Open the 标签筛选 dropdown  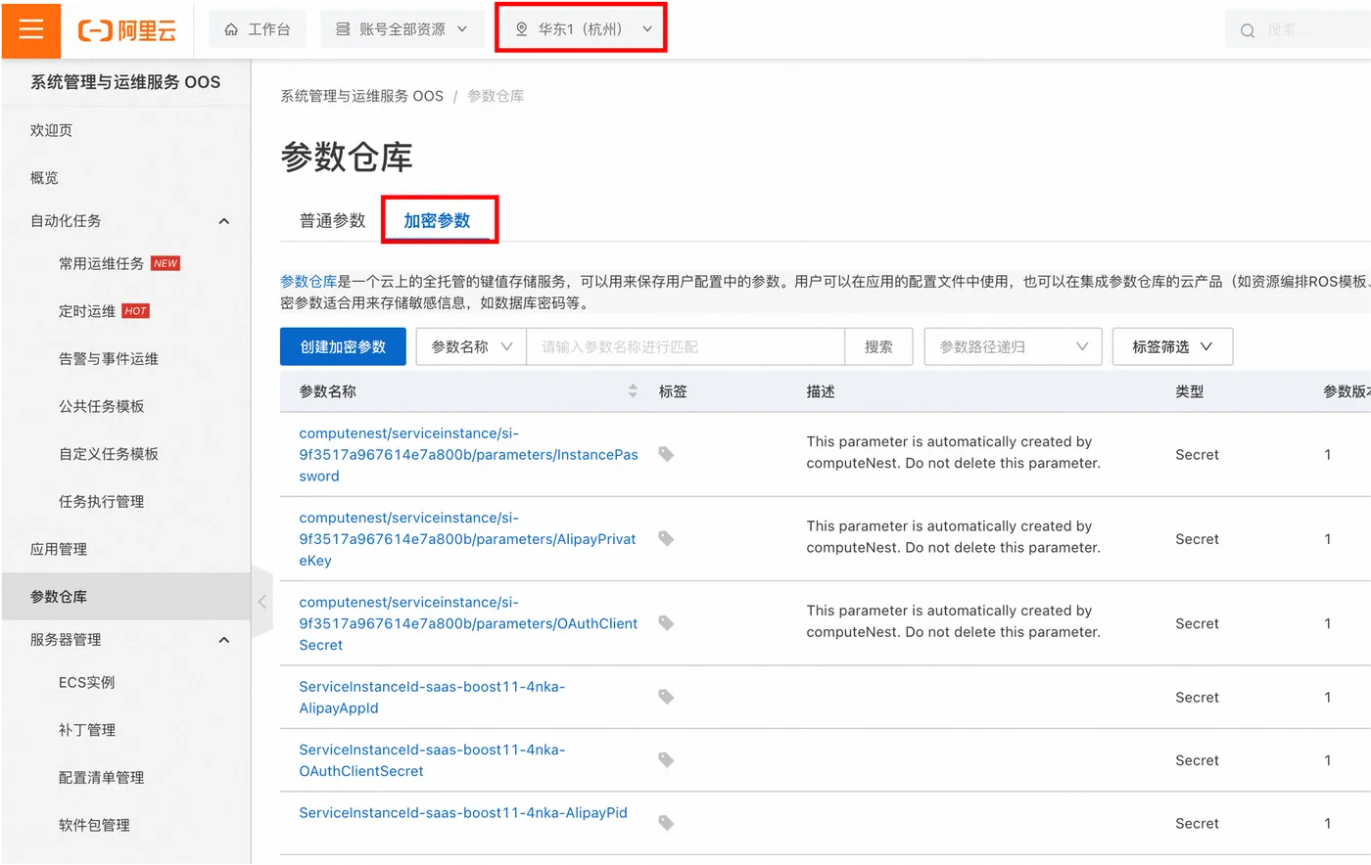1172,346
